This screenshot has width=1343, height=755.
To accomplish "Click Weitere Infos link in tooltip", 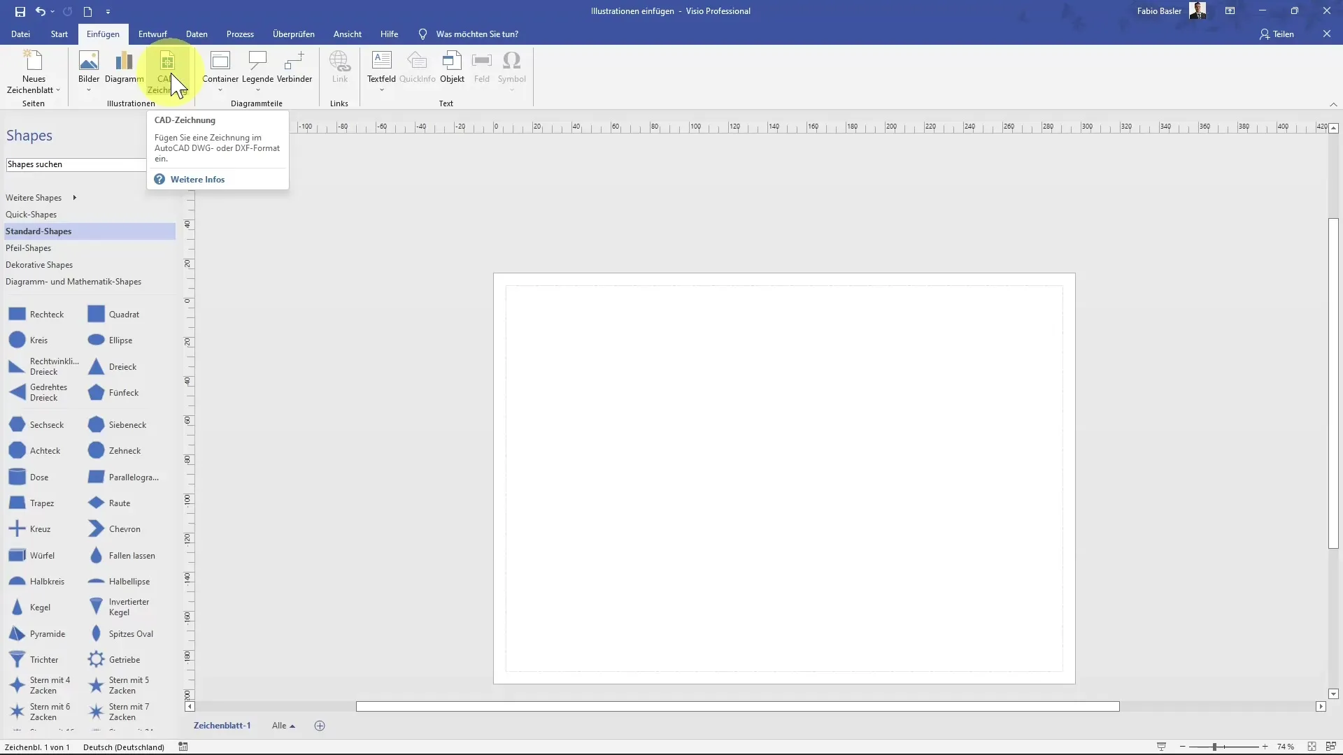I will [x=197, y=180].
